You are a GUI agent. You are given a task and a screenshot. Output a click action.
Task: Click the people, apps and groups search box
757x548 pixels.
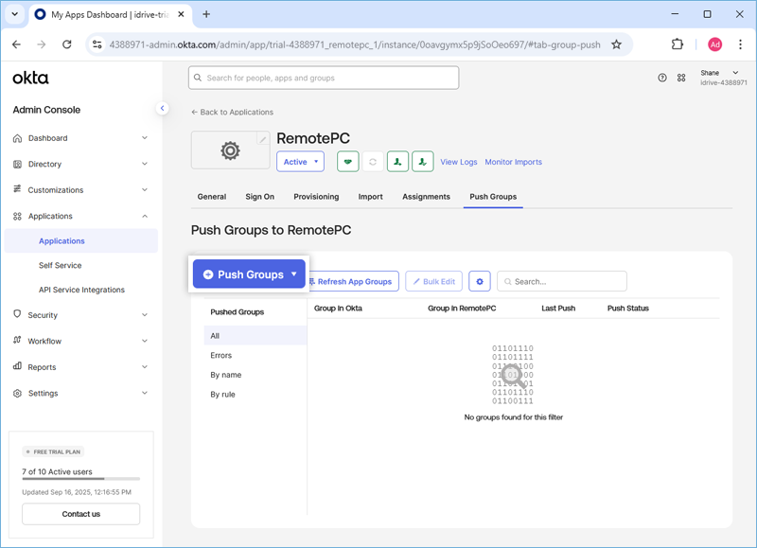pos(324,78)
